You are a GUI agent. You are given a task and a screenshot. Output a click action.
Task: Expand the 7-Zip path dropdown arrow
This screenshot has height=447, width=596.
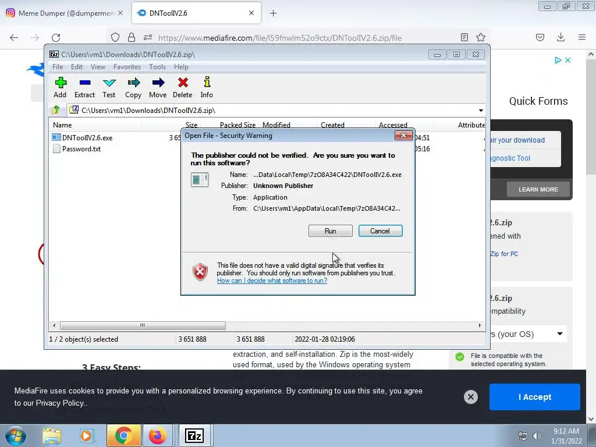click(481, 110)
